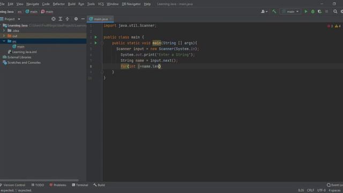
Task: Click the Stop button in toolbar
Action: pos(326,11)
